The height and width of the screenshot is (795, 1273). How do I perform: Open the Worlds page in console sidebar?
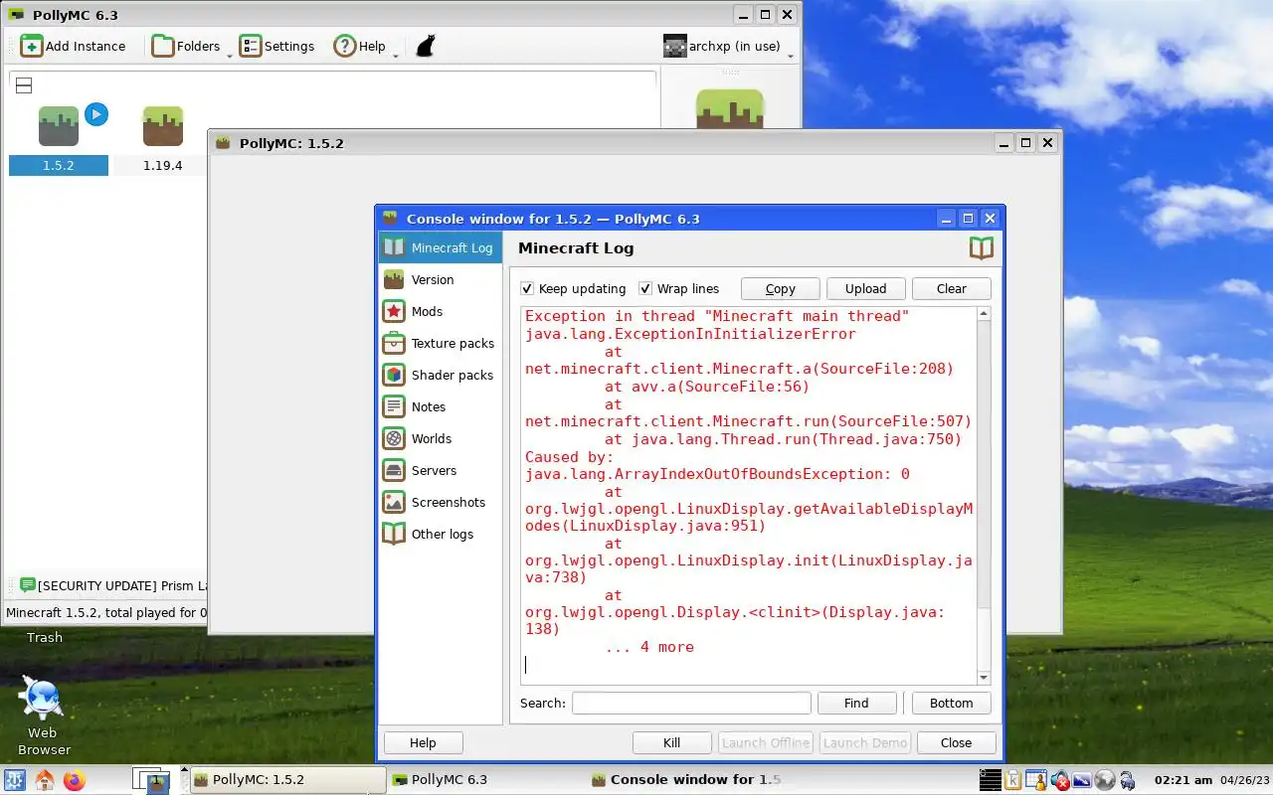pos(440,438)
